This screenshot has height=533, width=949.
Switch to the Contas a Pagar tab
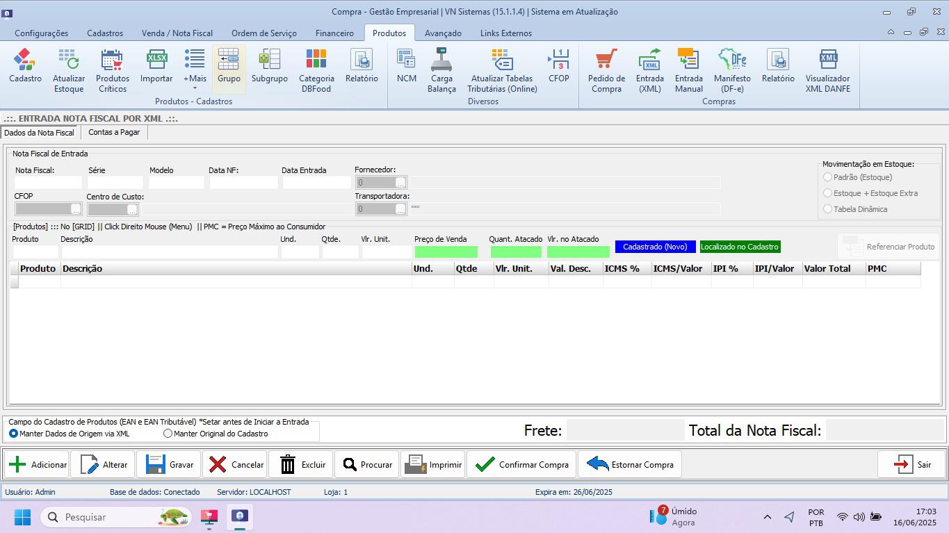pos(113,132)
